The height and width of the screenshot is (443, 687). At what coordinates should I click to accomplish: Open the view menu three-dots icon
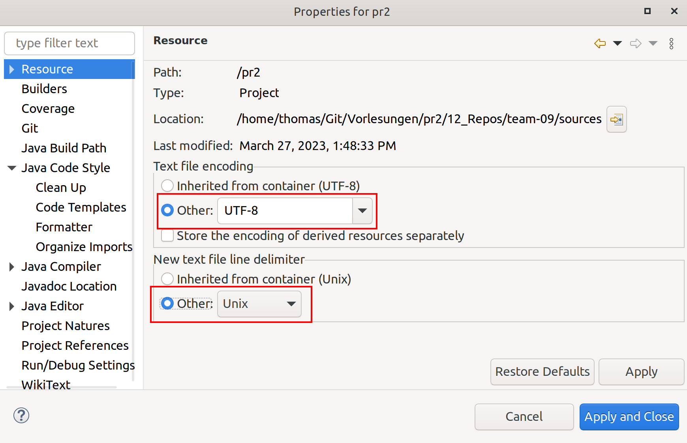click(671, 43)
